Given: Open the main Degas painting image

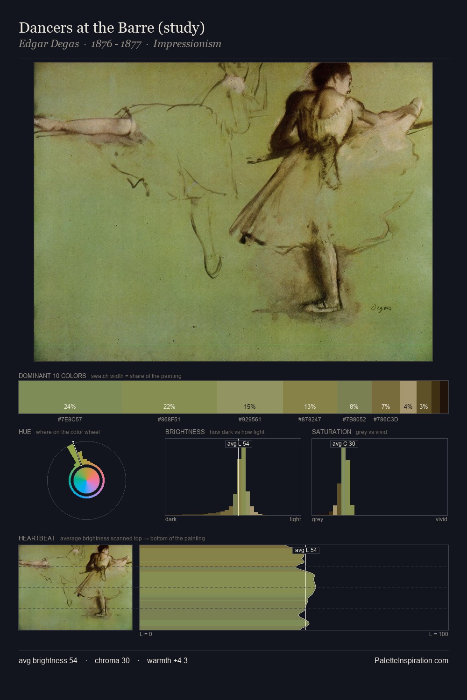Looking at the screenshot, I should tap(233, 212).
